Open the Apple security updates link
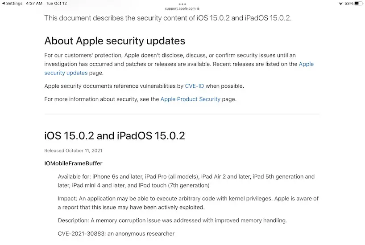Screen dimensions: 365x245 (66, 73)
